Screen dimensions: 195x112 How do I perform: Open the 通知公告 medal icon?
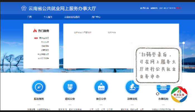point(70,87)
